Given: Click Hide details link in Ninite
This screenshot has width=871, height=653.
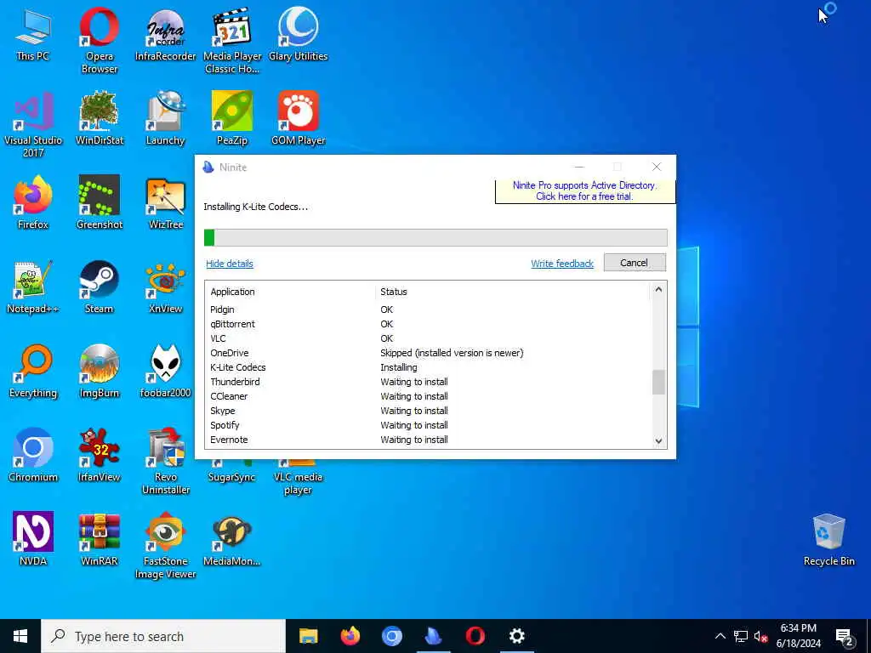Looking at the screenshot, I should 230,264.
